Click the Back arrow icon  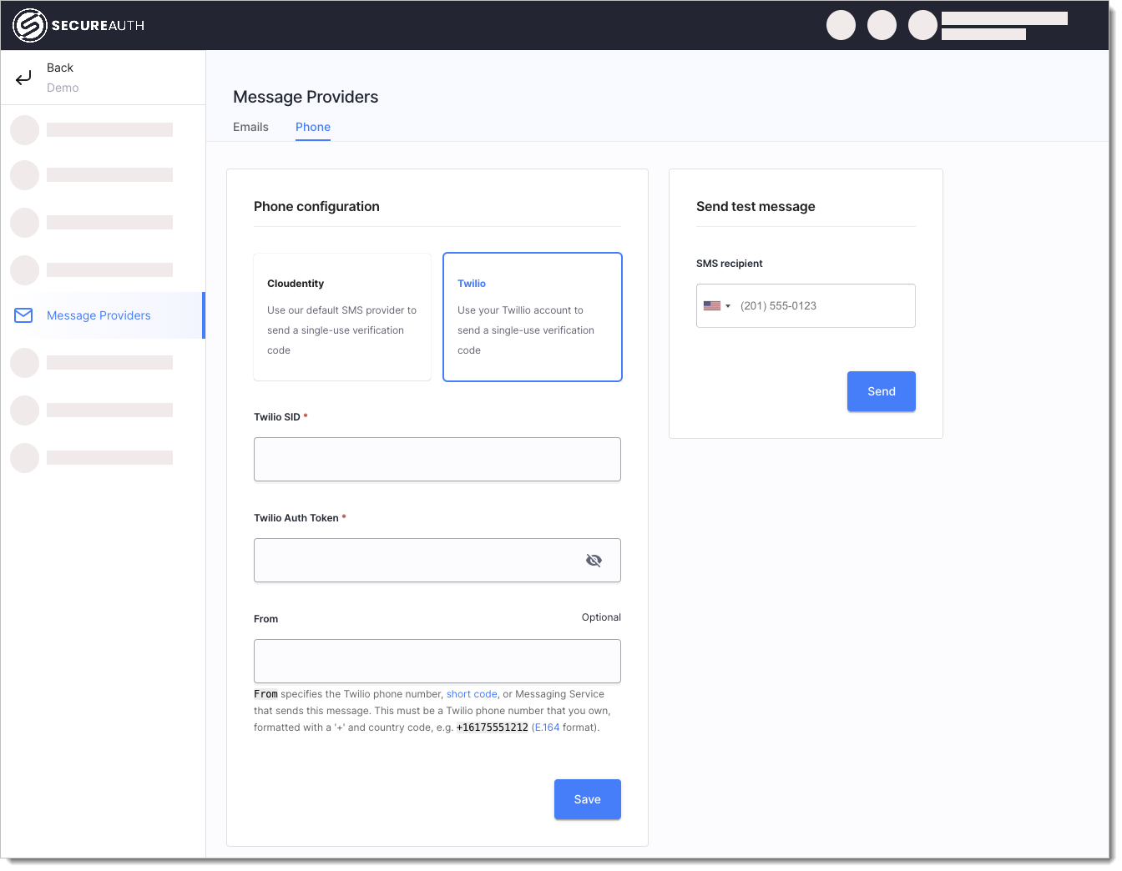pos(23,78)
